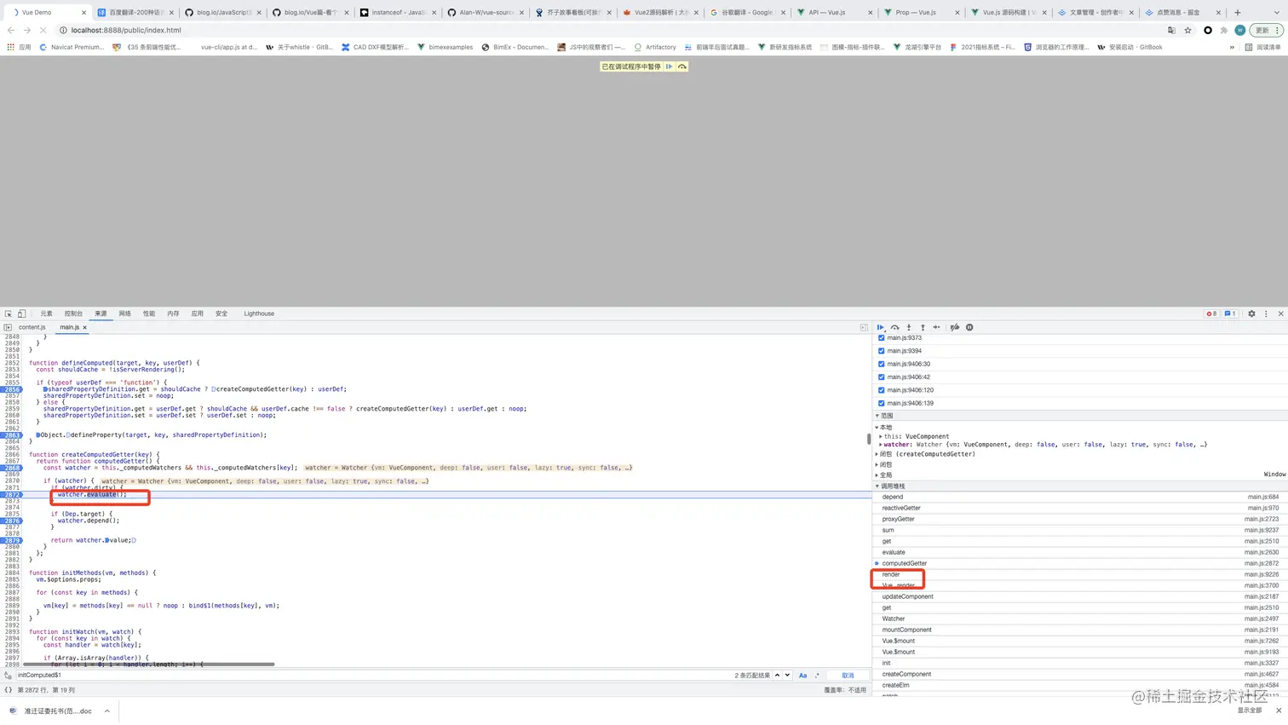Select the proxyGetter call stack frame

click(x=1080, y=519)
